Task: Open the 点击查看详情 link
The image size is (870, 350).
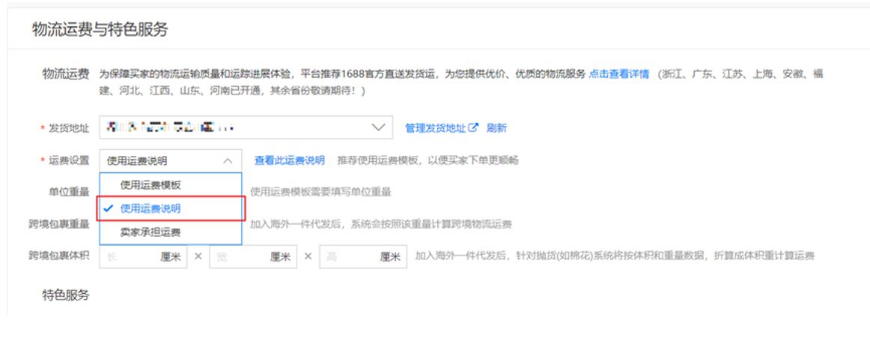Action: (x=619, y=73)
